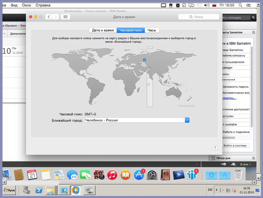Click the Пуск start button
Screen dimensions: 263x198
(9, 190)
